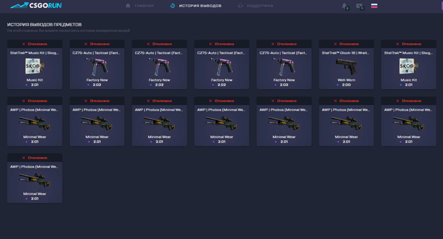The image size is (443, 239).
Task: Click the first StatTrak Music Kit thumbnail
Action: pyautogui.click(x=34, y=67)
